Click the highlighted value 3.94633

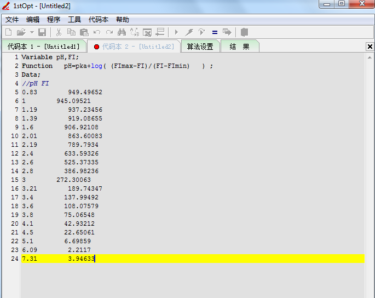[82, 259]
